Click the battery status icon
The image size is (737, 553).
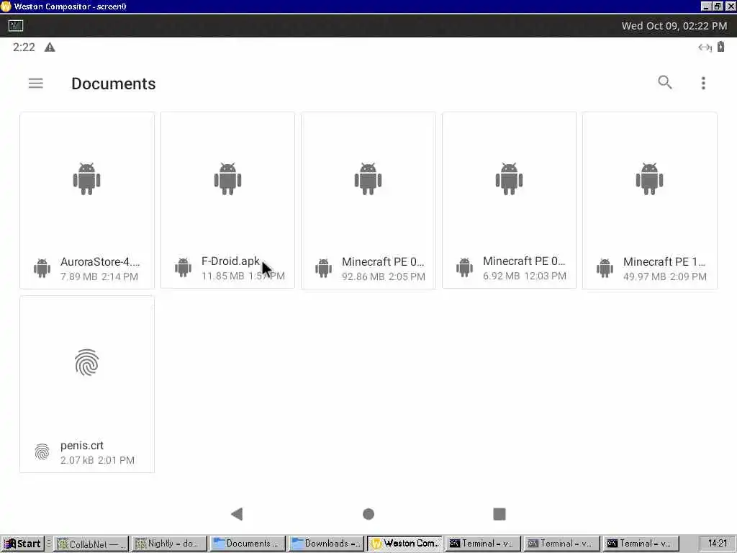tap(720, 47)
